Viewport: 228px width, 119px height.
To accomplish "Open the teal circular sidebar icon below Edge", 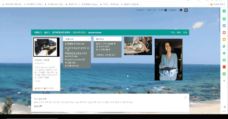I will pos(224,53).
